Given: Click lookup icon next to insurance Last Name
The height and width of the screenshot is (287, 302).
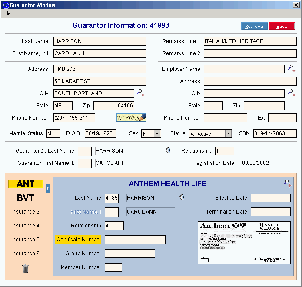Looking at the screenshot, I should tap(182, 197).
